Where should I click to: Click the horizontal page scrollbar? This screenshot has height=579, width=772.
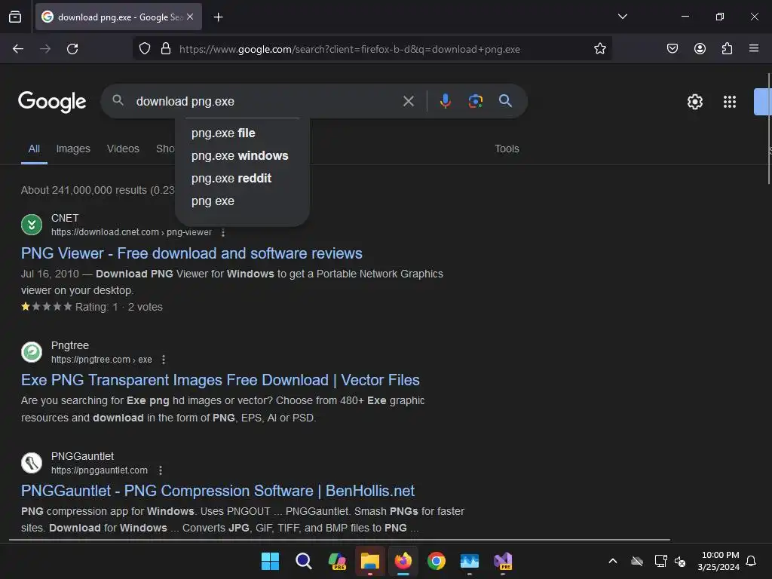pyautogui.click(x=340, y=540)
